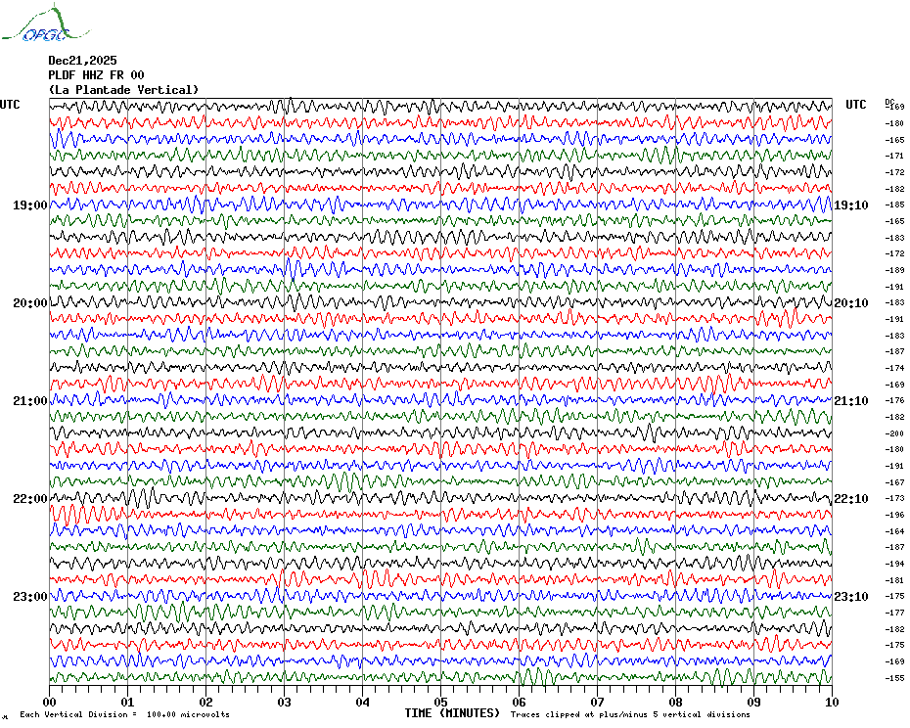The height and width of the screenshot is (728, 910).
Task: Click the '00' minute tick label
Action: [49, 703]
